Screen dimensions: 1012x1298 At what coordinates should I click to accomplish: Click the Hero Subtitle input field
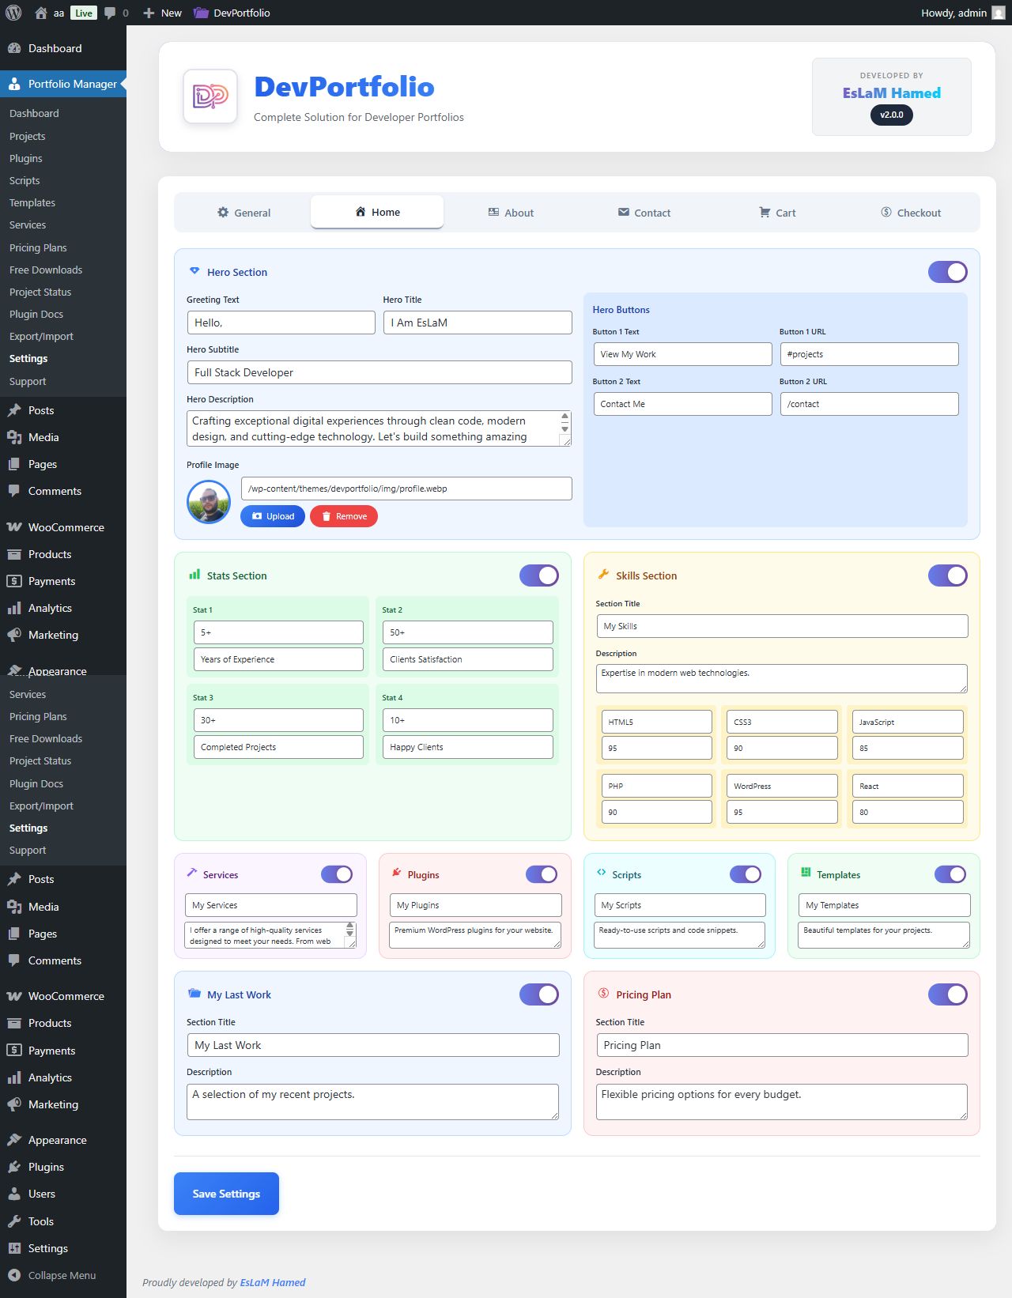[x=379, y=372]
